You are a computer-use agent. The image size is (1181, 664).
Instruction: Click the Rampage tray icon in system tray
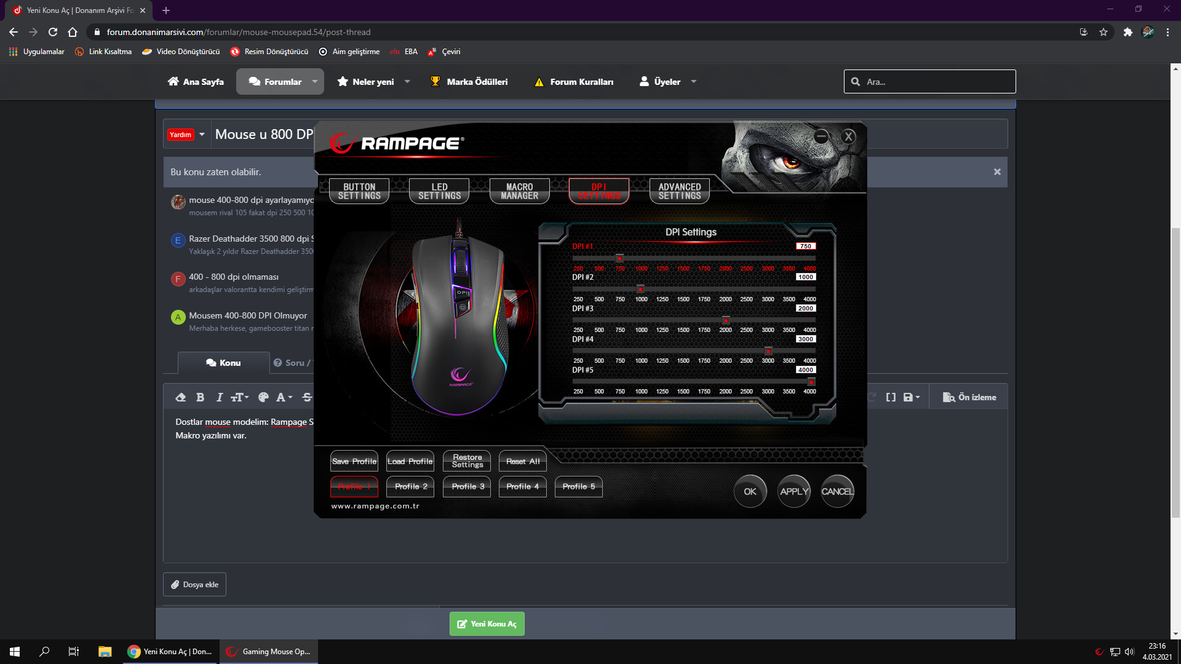pos(1099,652)
